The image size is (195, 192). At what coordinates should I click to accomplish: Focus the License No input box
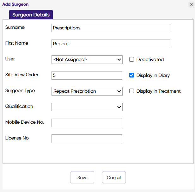pyautogui.click(x=87, y=139)
